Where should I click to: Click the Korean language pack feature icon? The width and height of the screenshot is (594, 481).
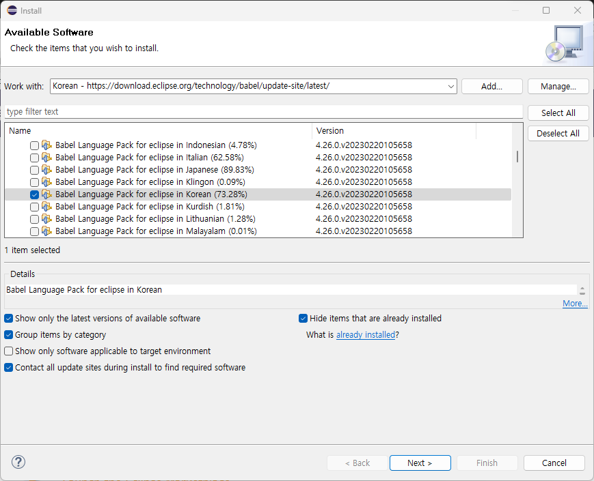tap(46, 194)
